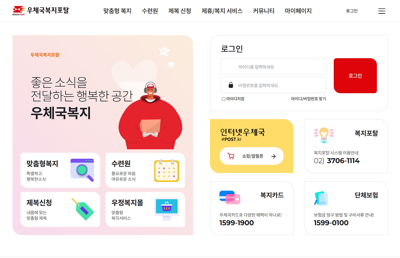
Task: Click the light bulb icon for 복지포탈
Action: [x=324, y=135]
